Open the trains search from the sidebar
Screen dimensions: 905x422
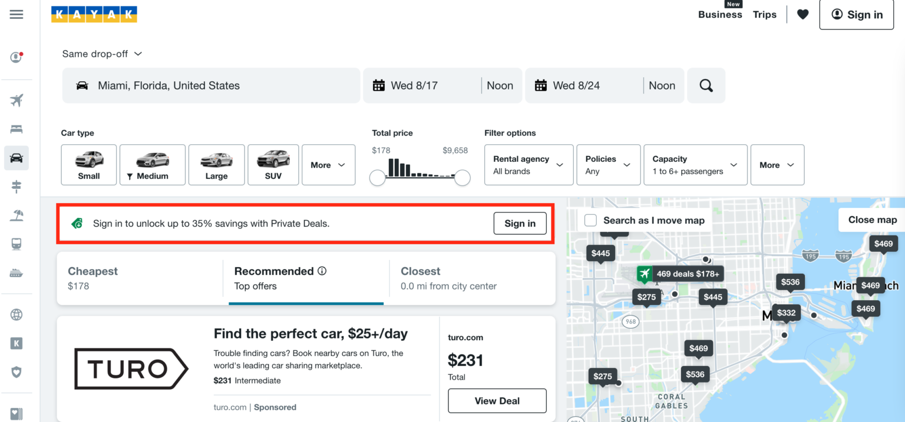click(x=16, y=244)
